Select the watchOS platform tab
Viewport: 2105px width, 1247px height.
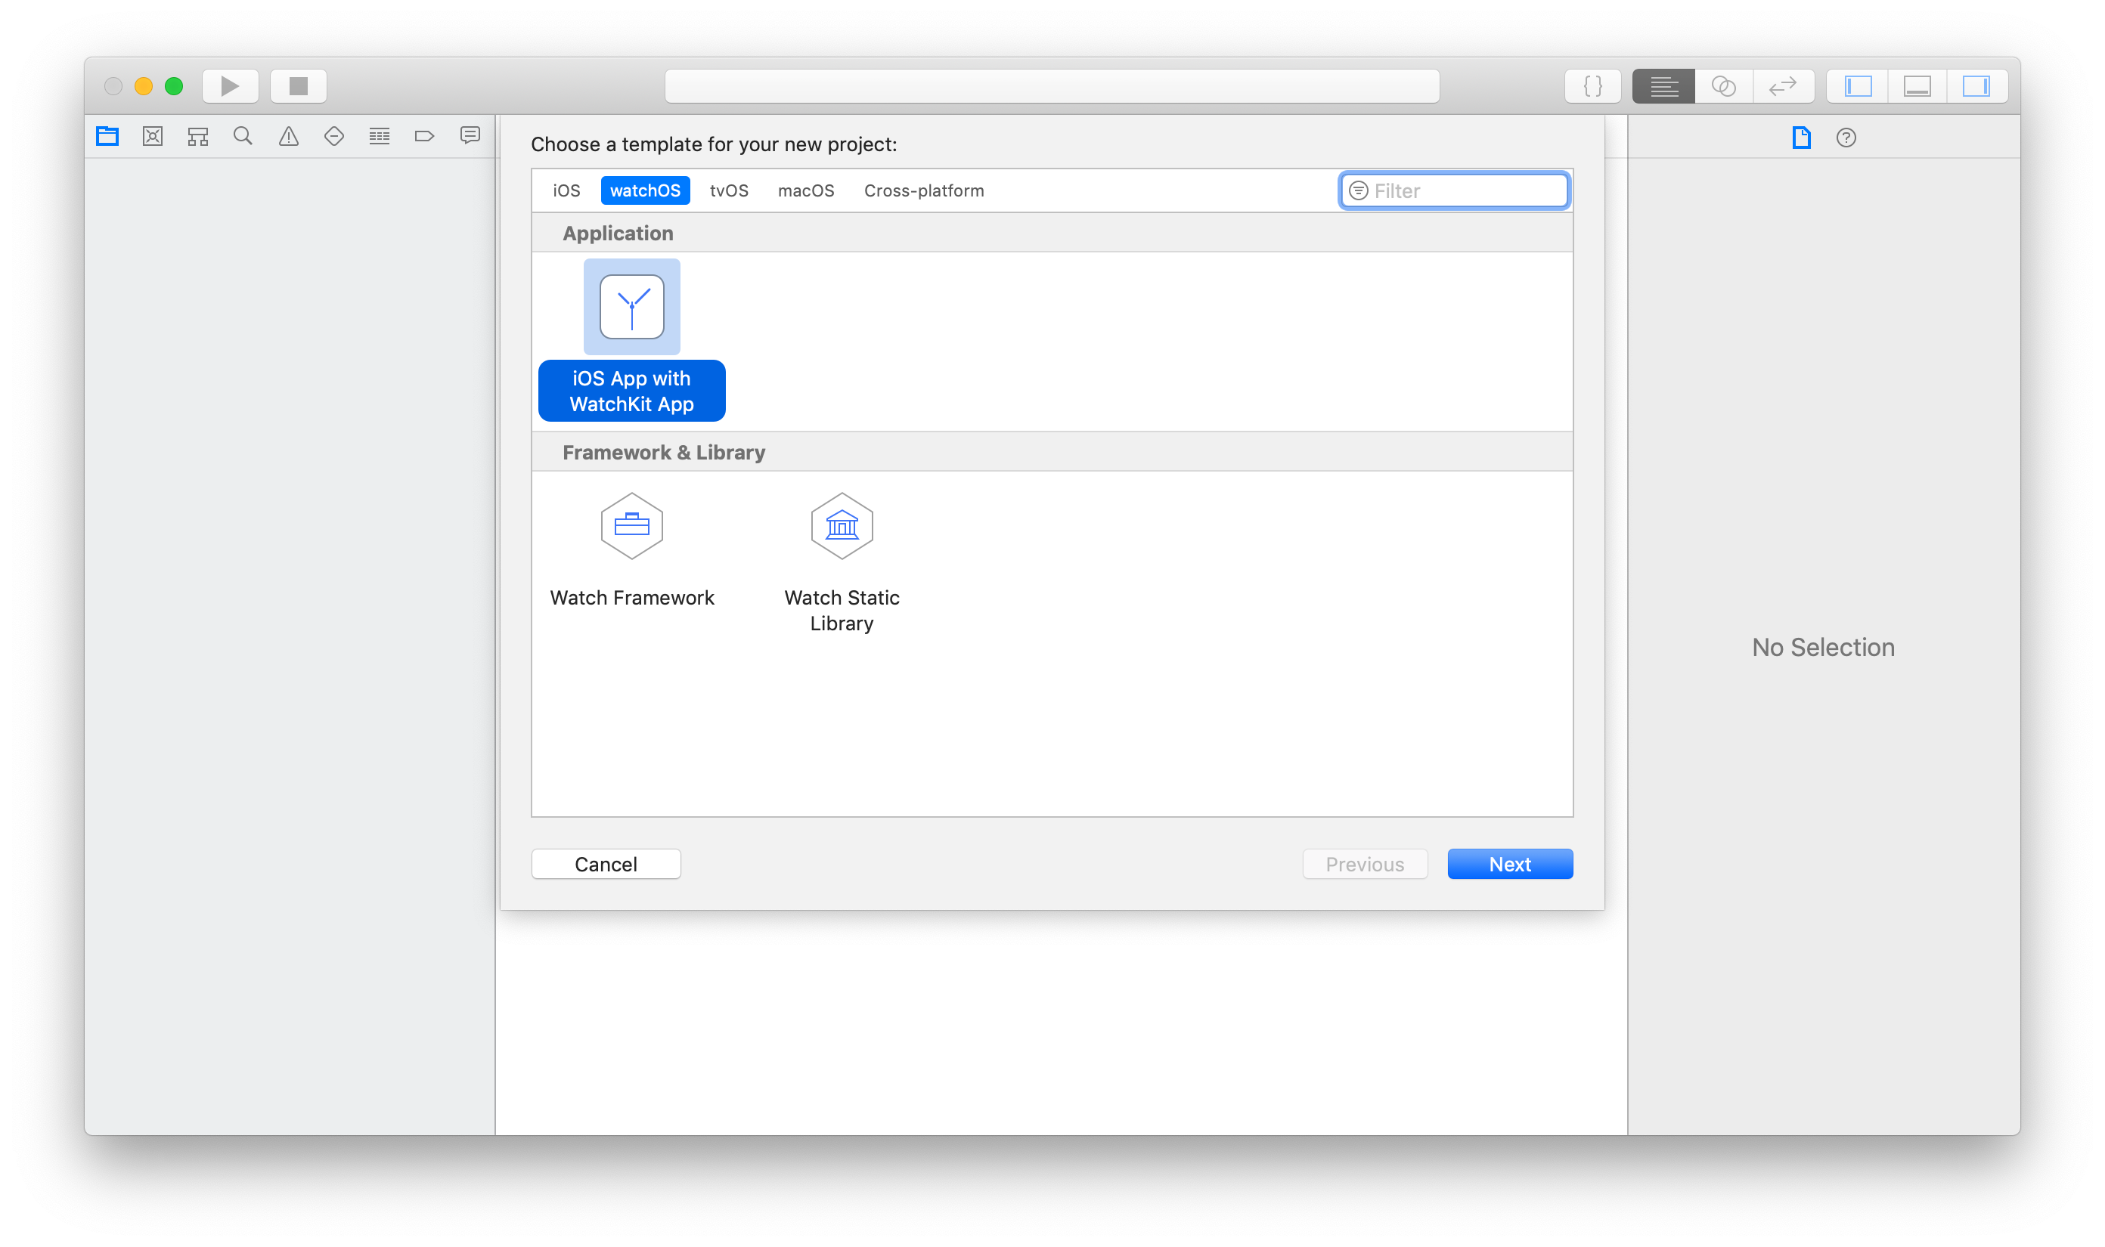(x=645, y=190)
